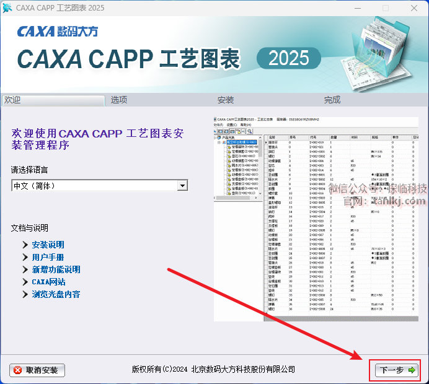The width and height of the screenshot is (429, 384).
Task: Click the 文档与说明 heading
Action: tap(30, 228)
